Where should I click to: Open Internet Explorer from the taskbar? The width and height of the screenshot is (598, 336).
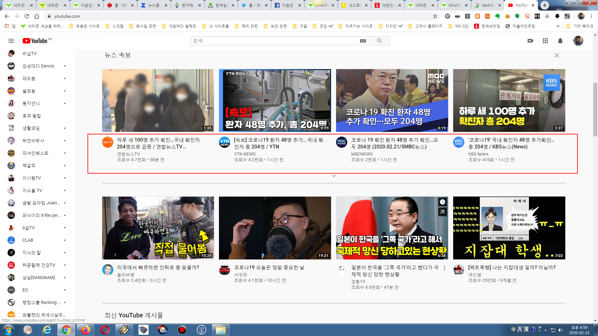pyautogui.click(x=47, y=330)
